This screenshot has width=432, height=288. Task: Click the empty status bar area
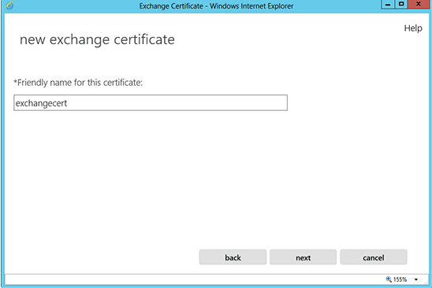(193, 279)
